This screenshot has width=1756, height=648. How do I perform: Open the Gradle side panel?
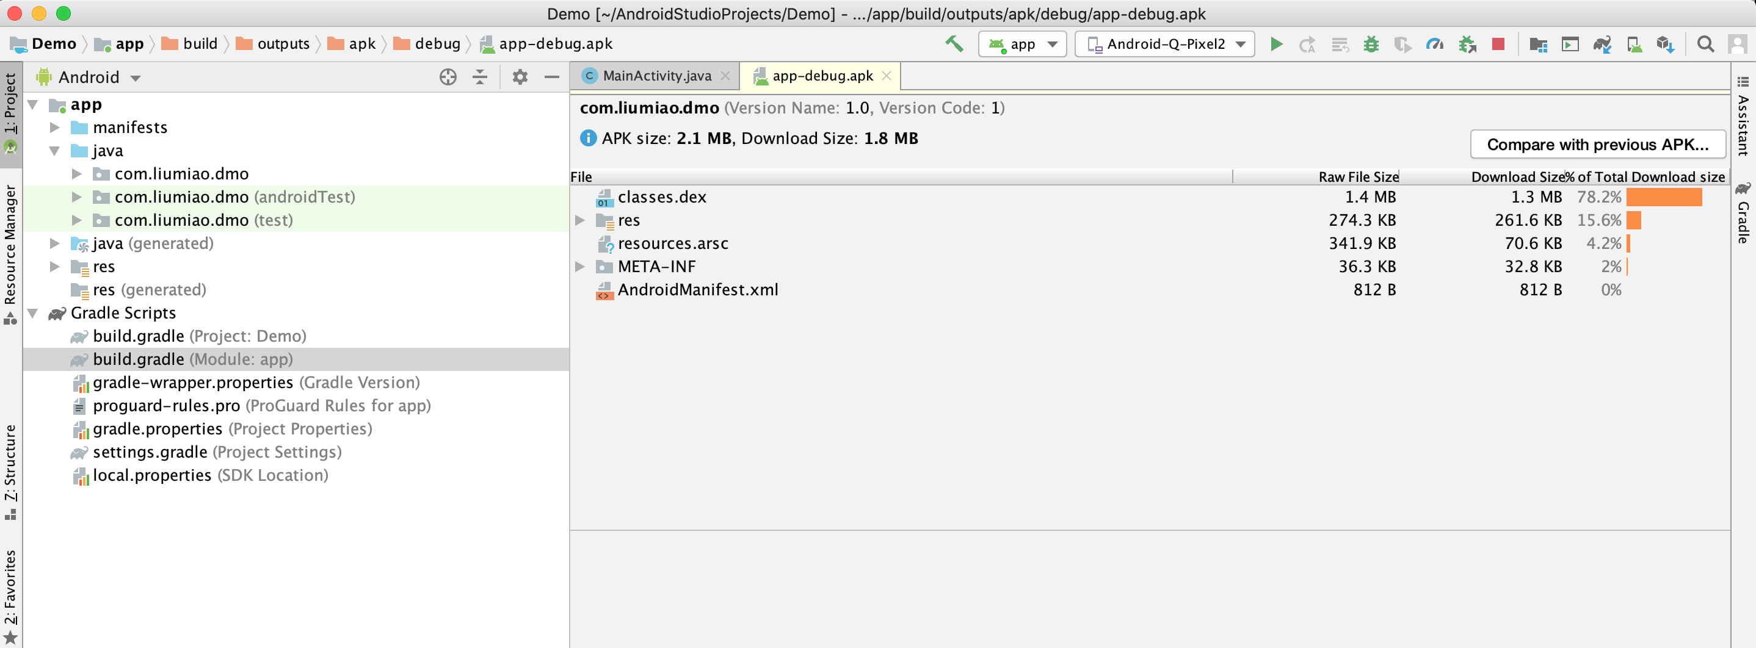pos(1743,212)
